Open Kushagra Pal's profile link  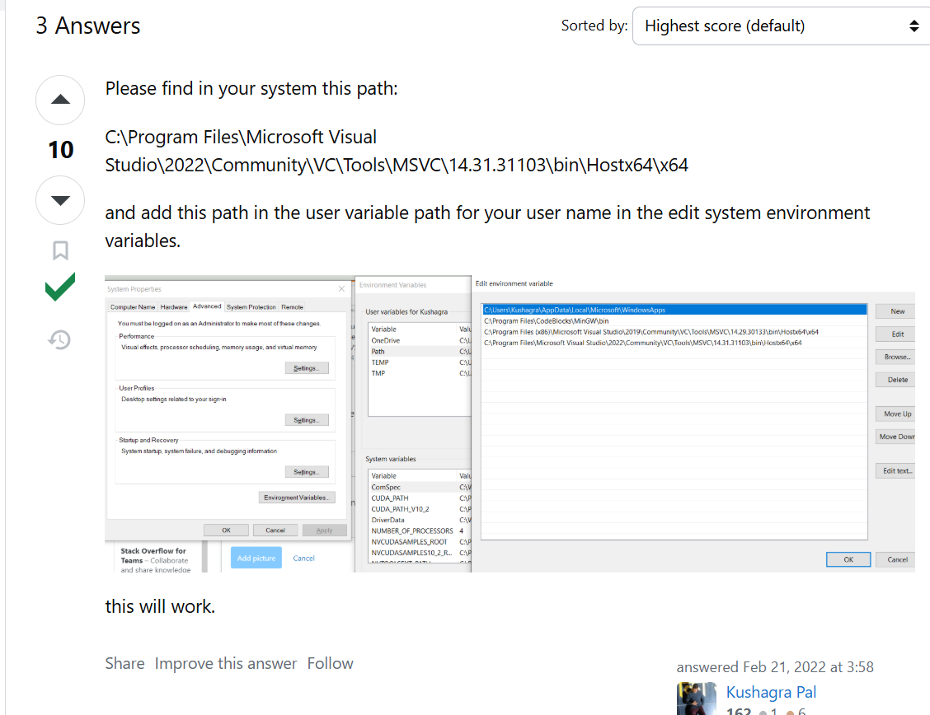click(771, 692)
